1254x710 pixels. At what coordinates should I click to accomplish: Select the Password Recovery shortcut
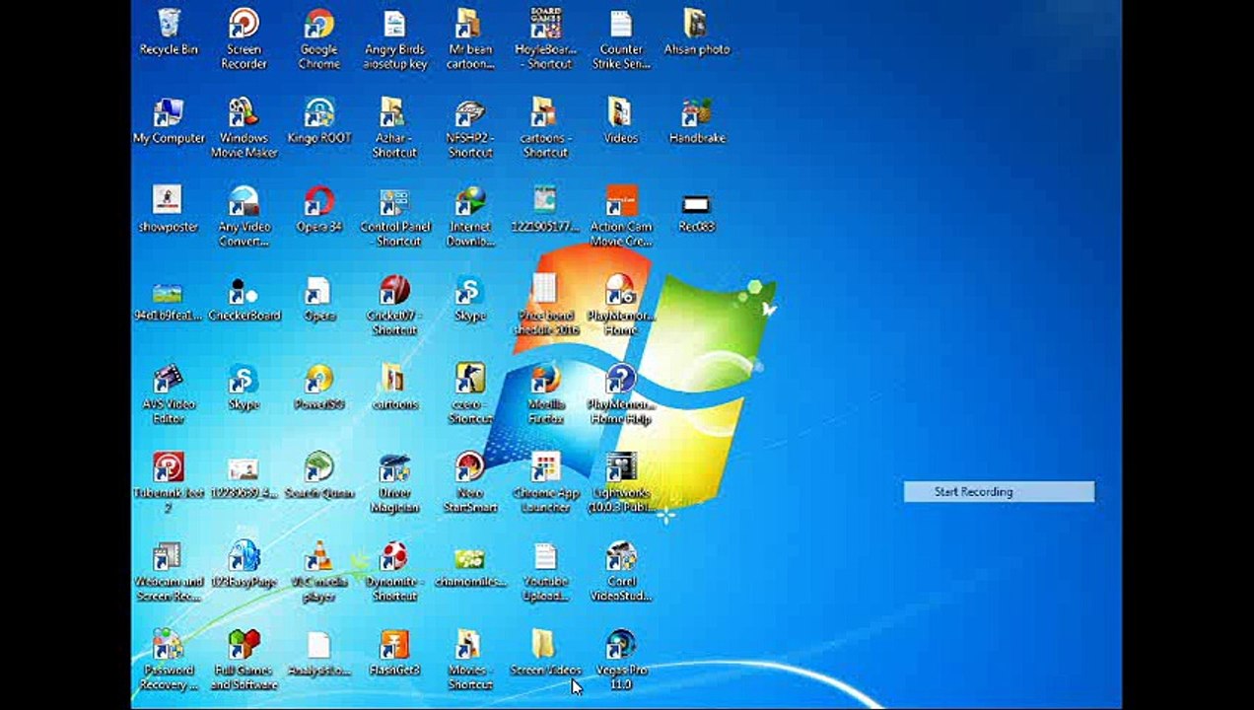tap(169, 660)
